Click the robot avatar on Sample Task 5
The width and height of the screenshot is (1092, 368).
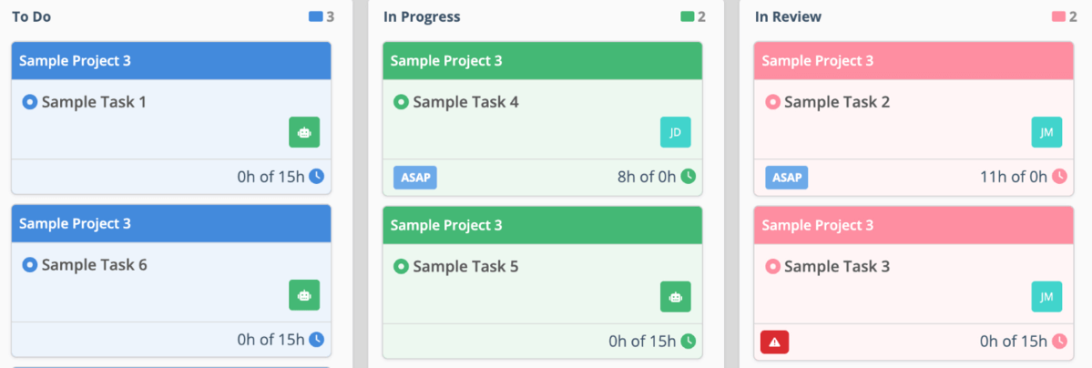[676, 297]
